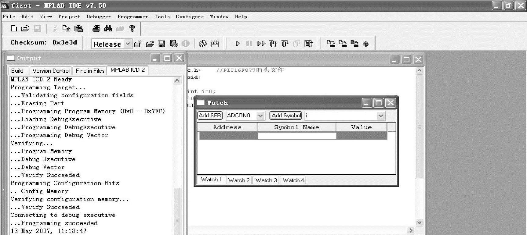The width and height of the screenshot is (527, 235).
Task: Open Find with the binoculars icon
Action: click(x=108, y=29)
